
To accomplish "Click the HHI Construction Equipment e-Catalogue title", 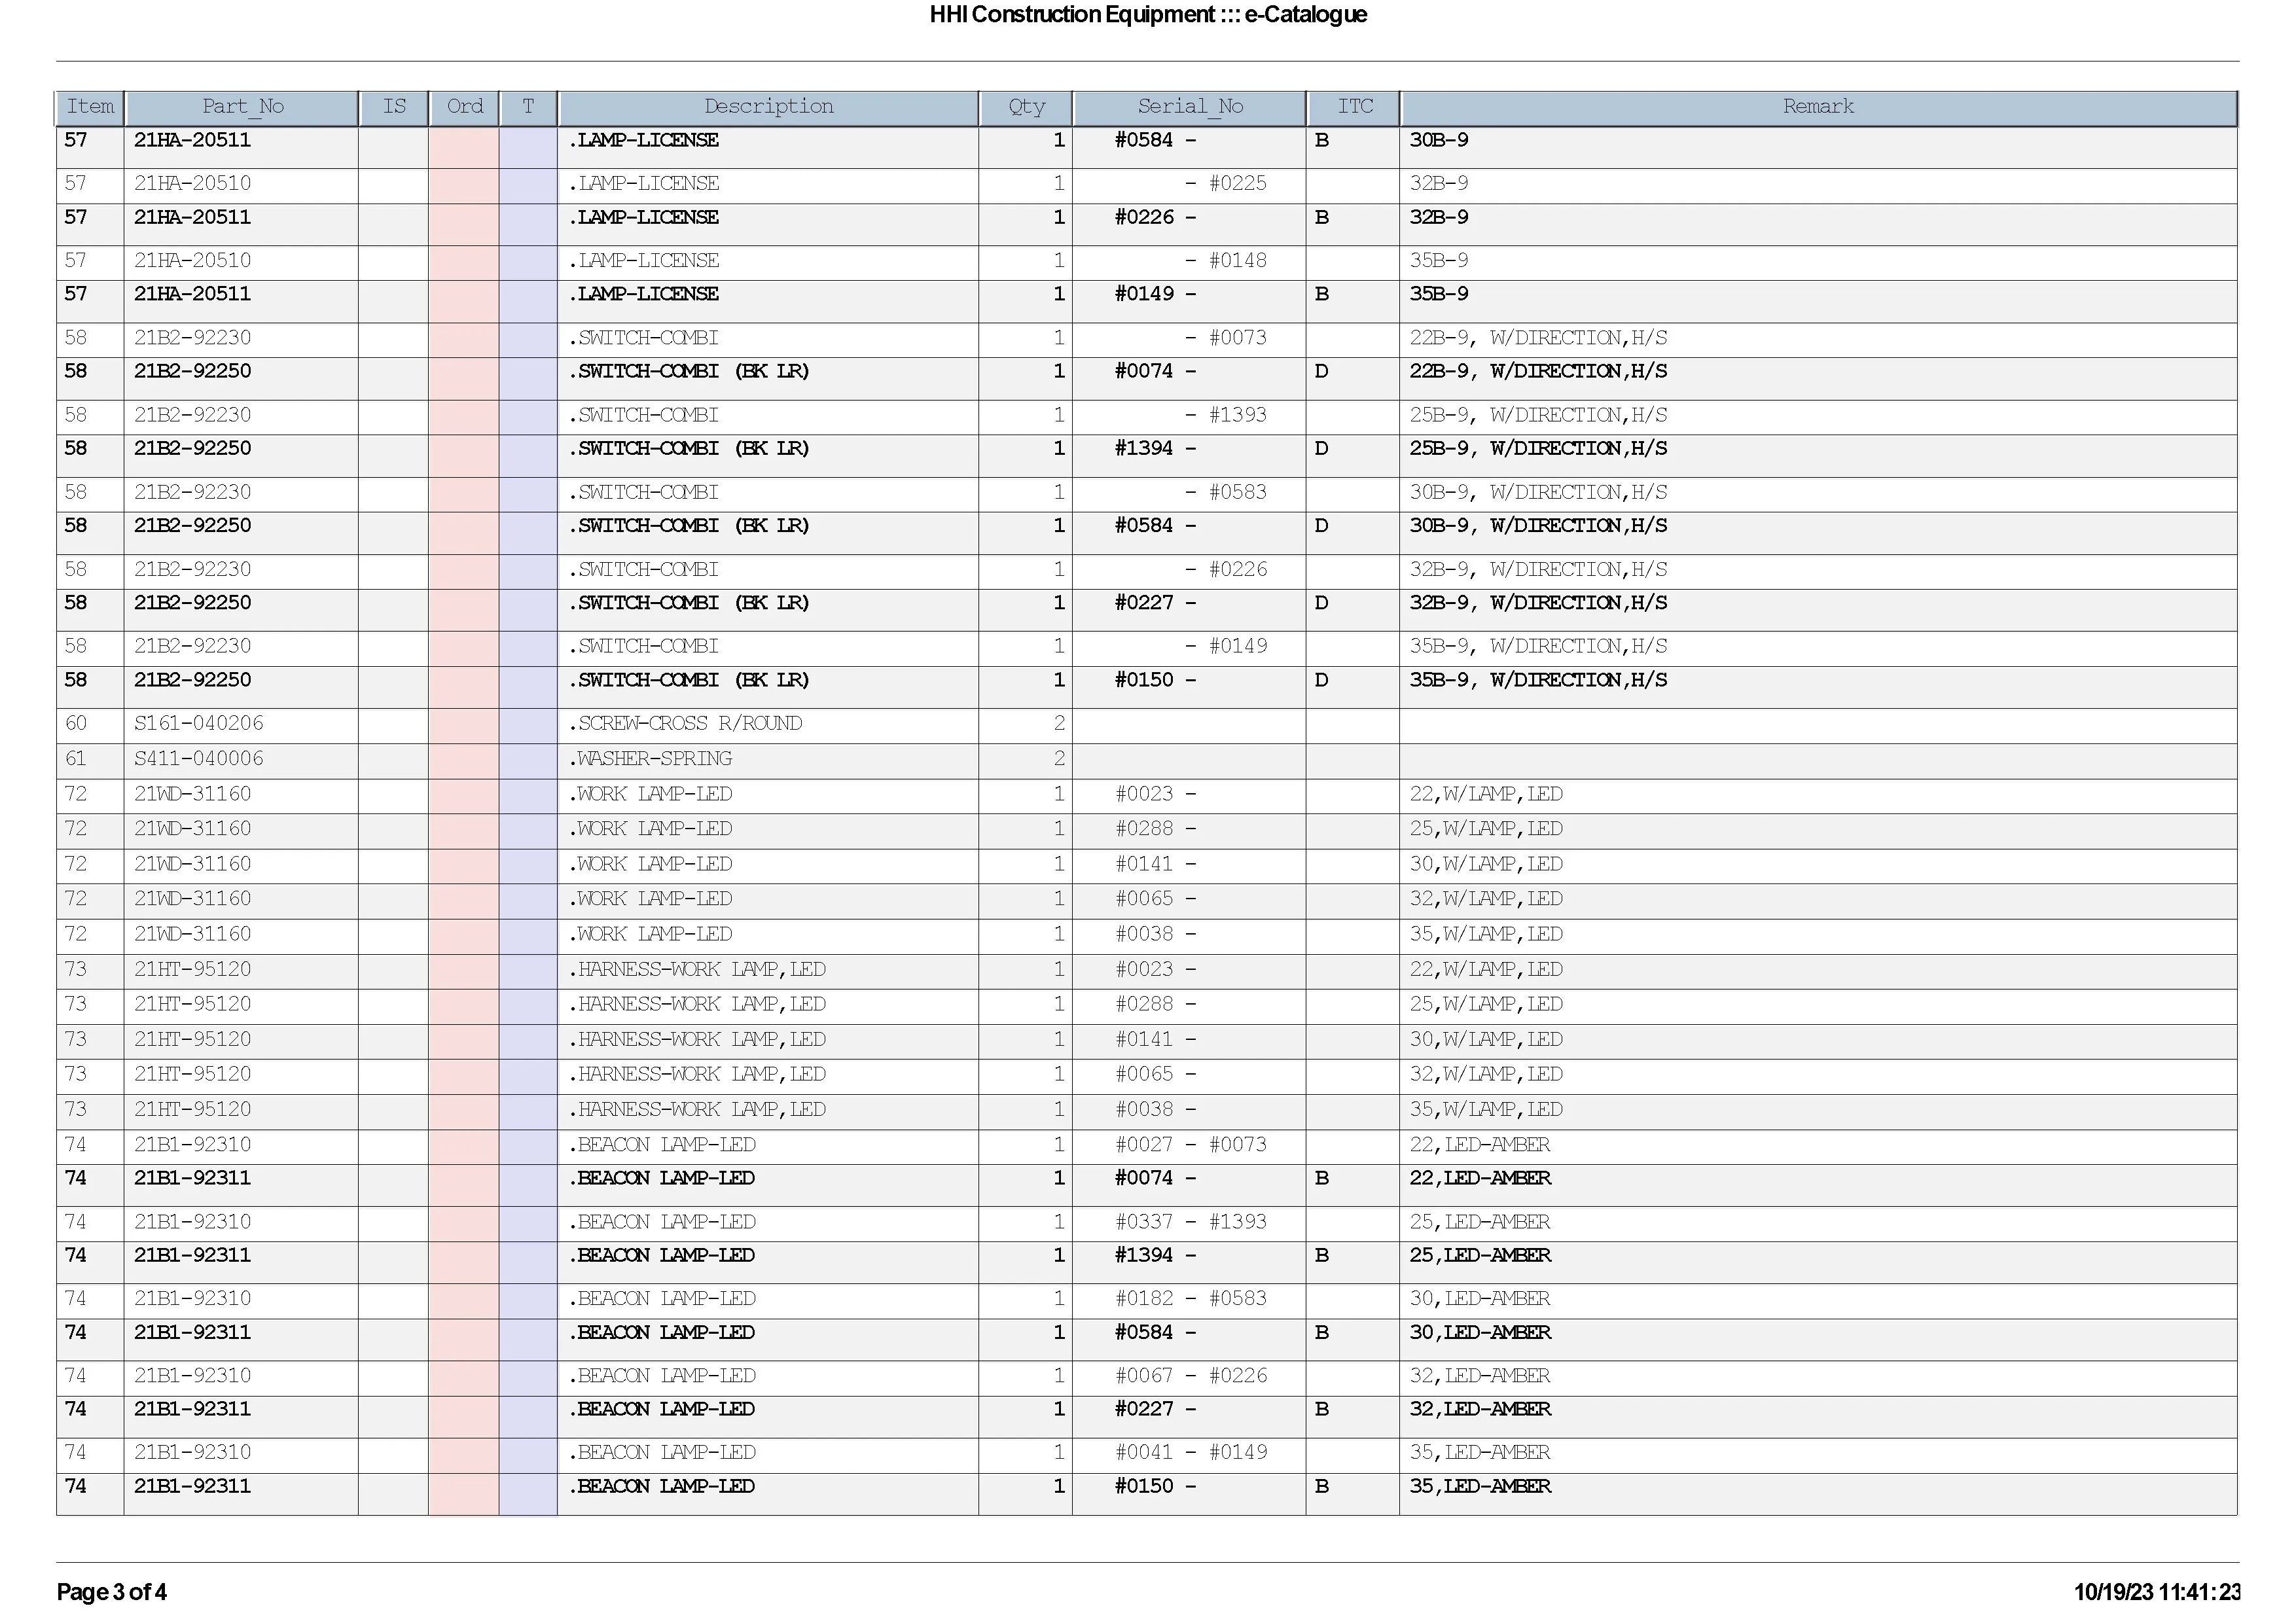I will [1148, 15].
